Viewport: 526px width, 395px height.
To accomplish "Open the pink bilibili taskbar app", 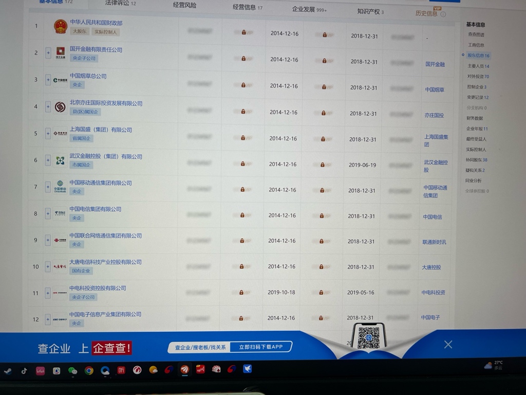I will click(x=40, y=371).
